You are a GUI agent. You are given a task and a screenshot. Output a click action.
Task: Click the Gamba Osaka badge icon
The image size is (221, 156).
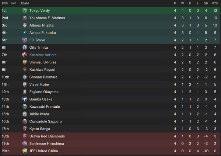coord(25,99)
